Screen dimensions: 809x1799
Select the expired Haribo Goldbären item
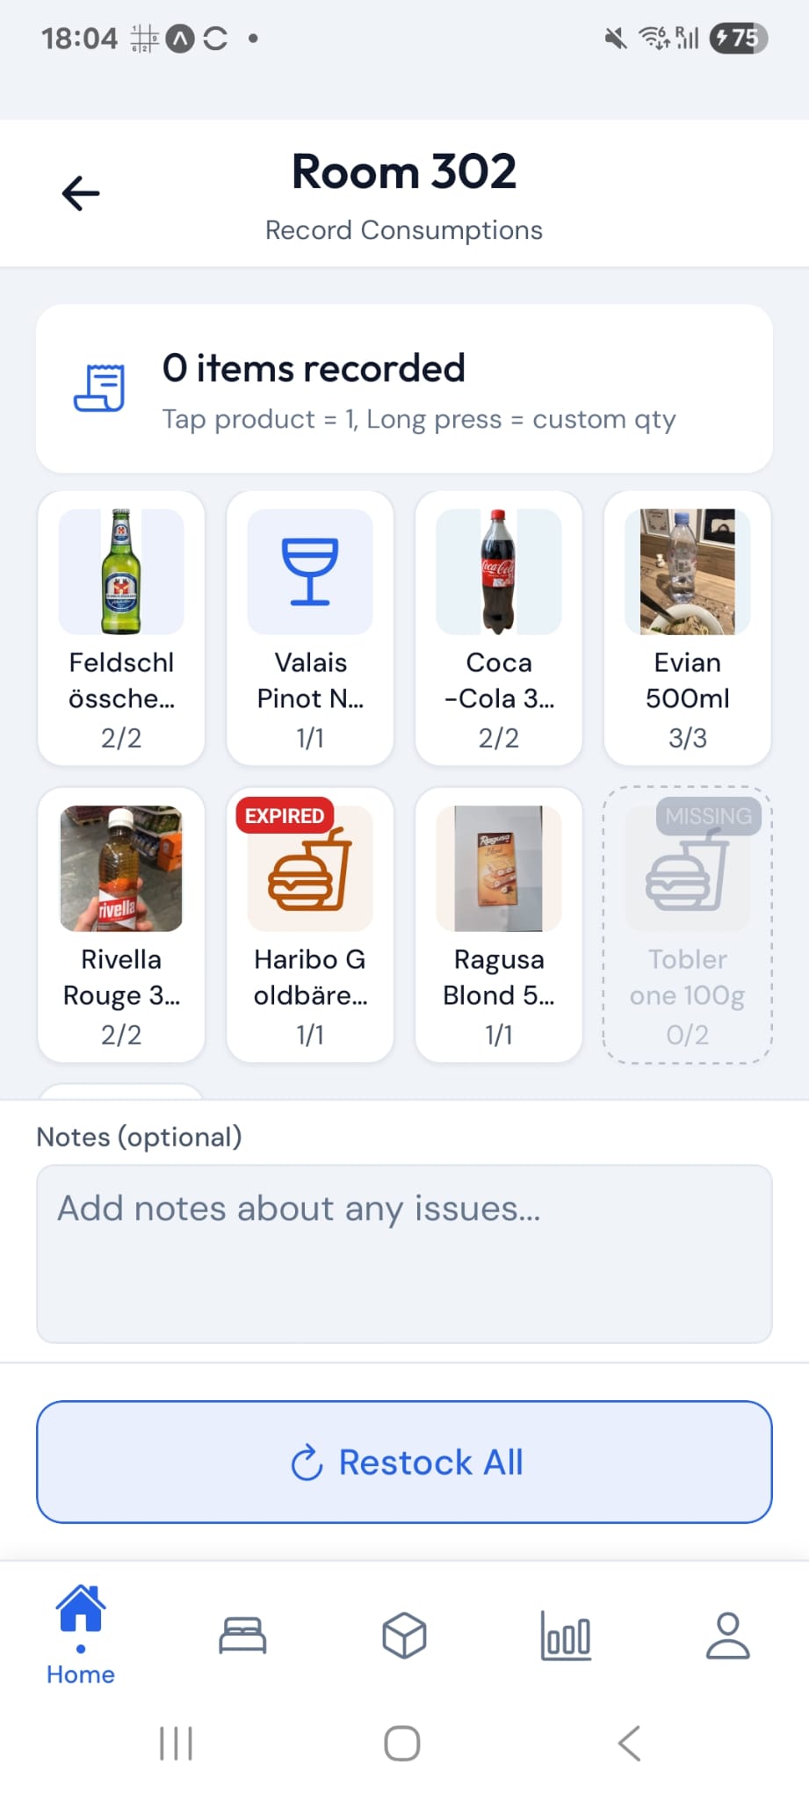pyautogui.click(x=310, y=924)
